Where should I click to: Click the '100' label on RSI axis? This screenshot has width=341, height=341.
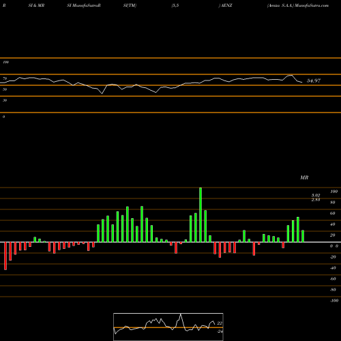[x=6, y=62]
